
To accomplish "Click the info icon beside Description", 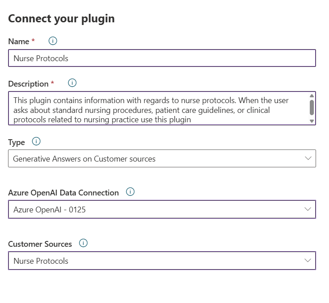I will point(72,83).
